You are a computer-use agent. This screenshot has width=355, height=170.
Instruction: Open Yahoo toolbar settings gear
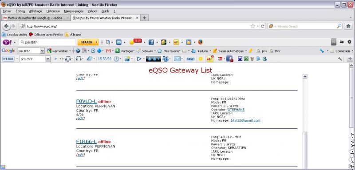(349, 42)
